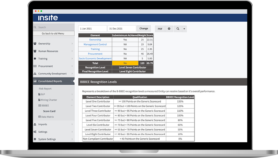Viewport: 278px width, 158px height.
Task: Open the Risk Report menu item
Action: click(45, 89)
